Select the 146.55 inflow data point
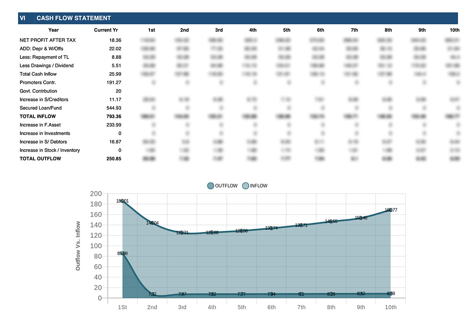Image resolution: width=471 pixels, height=314 pixels. coord(331,221)
